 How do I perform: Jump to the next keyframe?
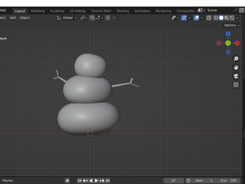102,180
